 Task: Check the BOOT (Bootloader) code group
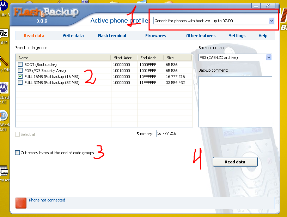click(x=20, y=65)
